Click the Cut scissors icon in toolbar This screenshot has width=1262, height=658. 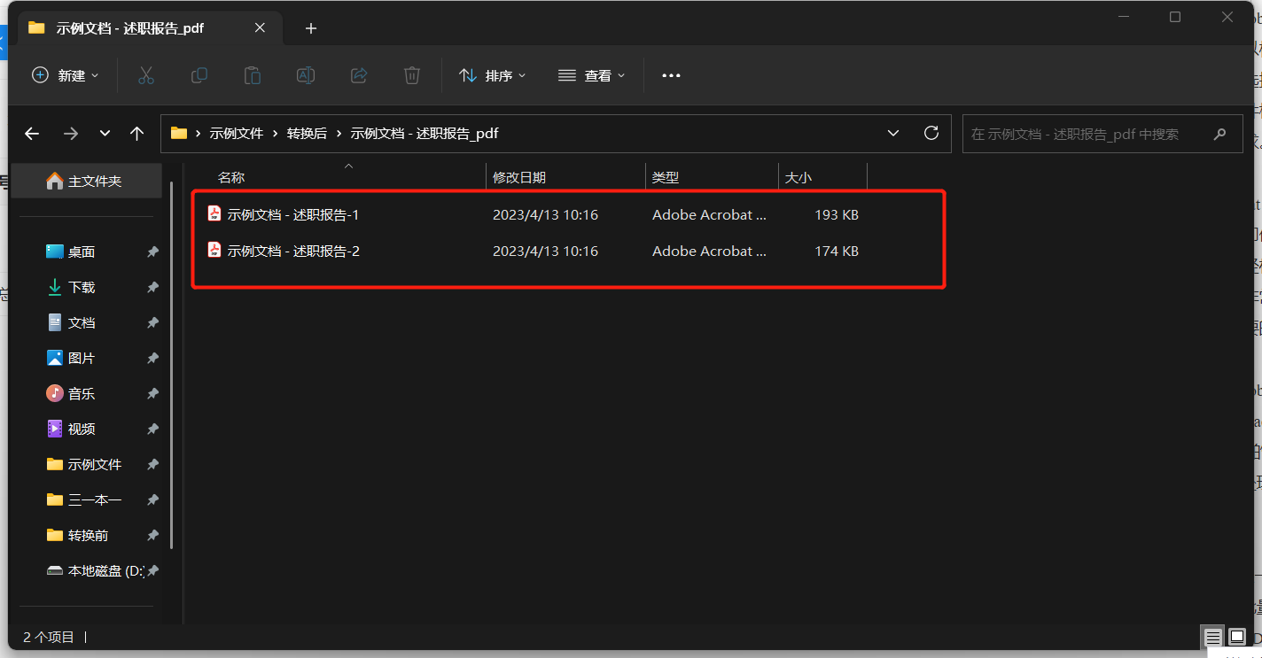click(146, 76)
